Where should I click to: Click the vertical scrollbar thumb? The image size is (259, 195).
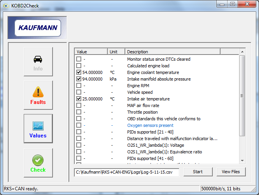[242, 96]
